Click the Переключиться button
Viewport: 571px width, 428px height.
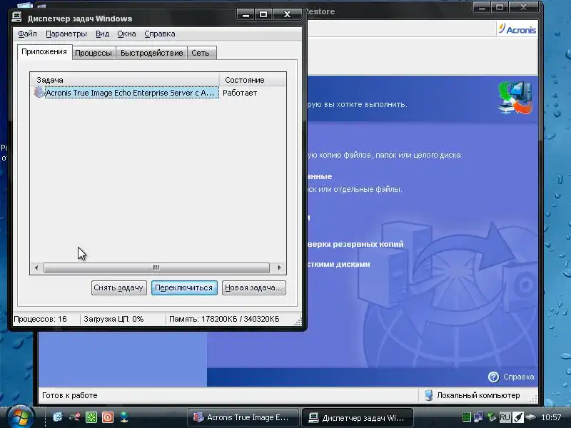184,288
